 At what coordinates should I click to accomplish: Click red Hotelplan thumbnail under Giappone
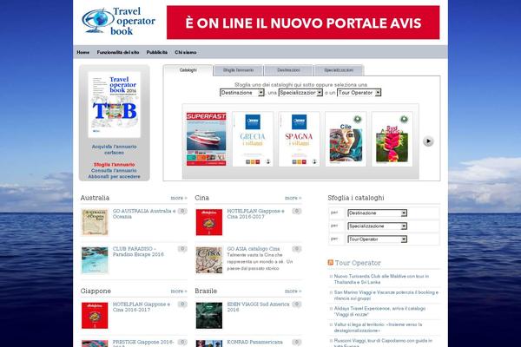click(x=95, y=316)
